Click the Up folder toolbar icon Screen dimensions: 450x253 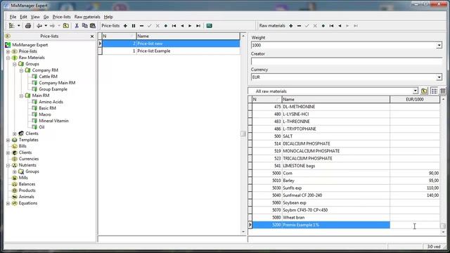pos(65,26)
